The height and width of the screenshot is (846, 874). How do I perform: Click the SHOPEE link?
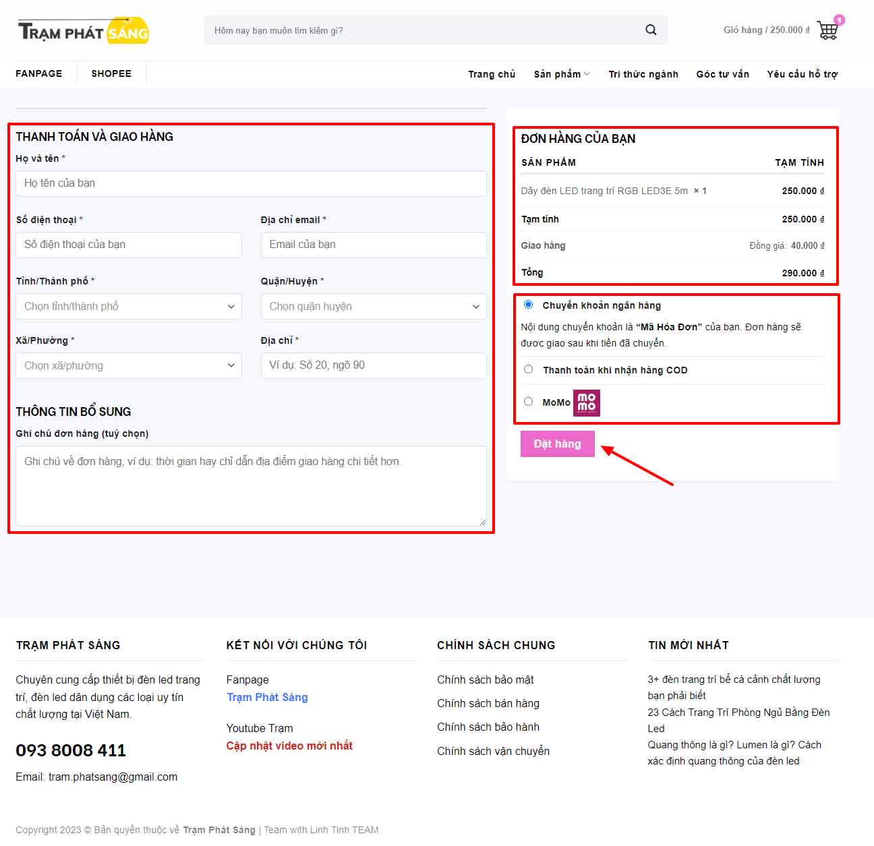tap(111, 73)
